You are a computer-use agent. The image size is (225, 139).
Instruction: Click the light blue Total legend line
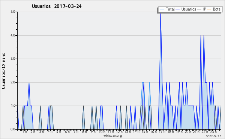[x=162, y=9]
